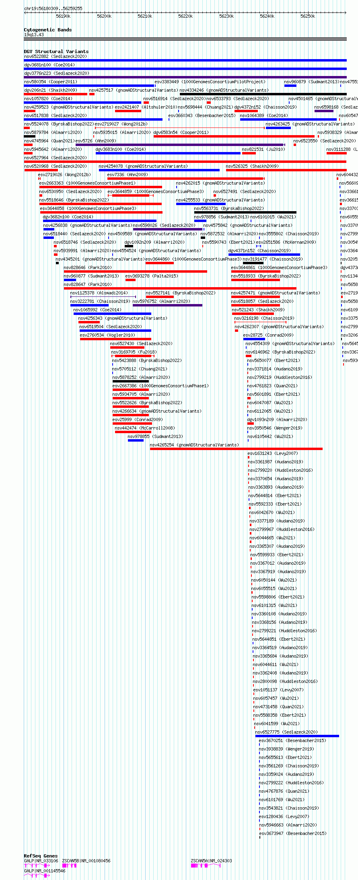
Task: Select the esv1631243 (Levy2007) label
Action: 273,453
